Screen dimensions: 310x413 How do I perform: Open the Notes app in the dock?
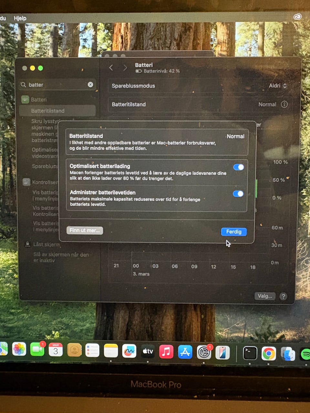(x=111, y=351)
